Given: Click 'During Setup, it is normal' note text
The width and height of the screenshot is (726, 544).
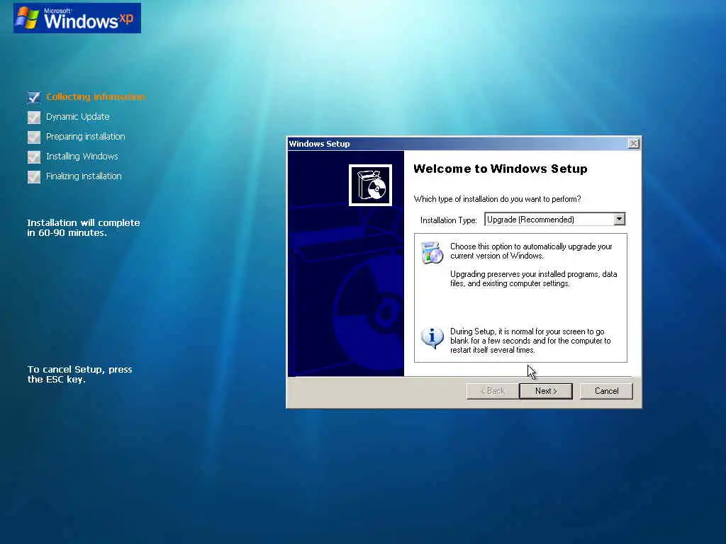Looking at the screenshot, I should coord(530,341).
